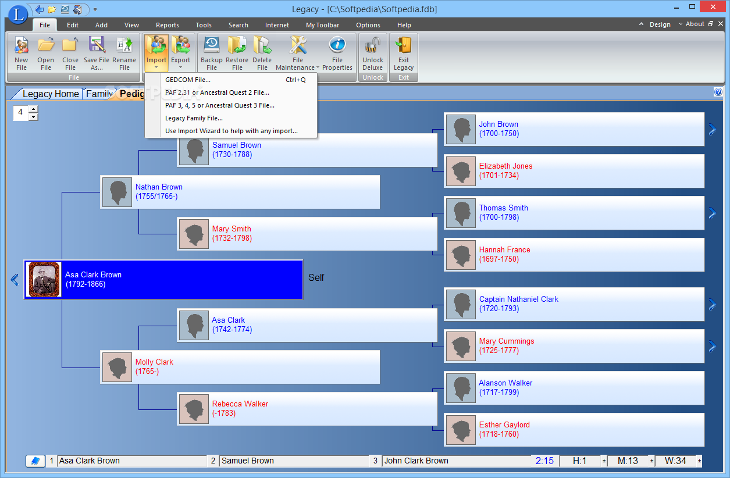Click left descendant arrow beside Asa Clark Brown
The height and width of the screenshot is (478, 730).
click(15, 279)
